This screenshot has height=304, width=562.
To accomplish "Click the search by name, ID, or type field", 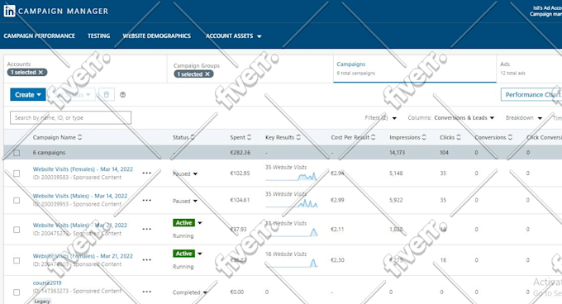I will [70, 118].
